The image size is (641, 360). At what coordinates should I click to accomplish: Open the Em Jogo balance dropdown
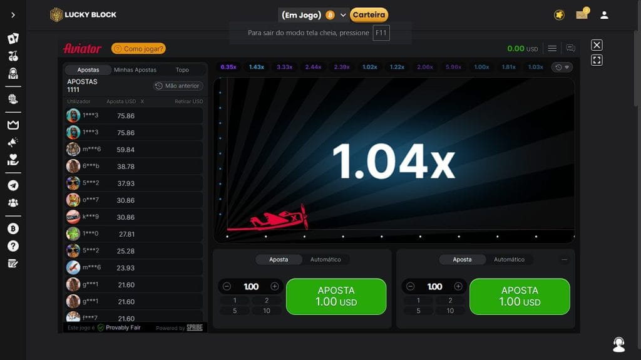tap(344, 15)
